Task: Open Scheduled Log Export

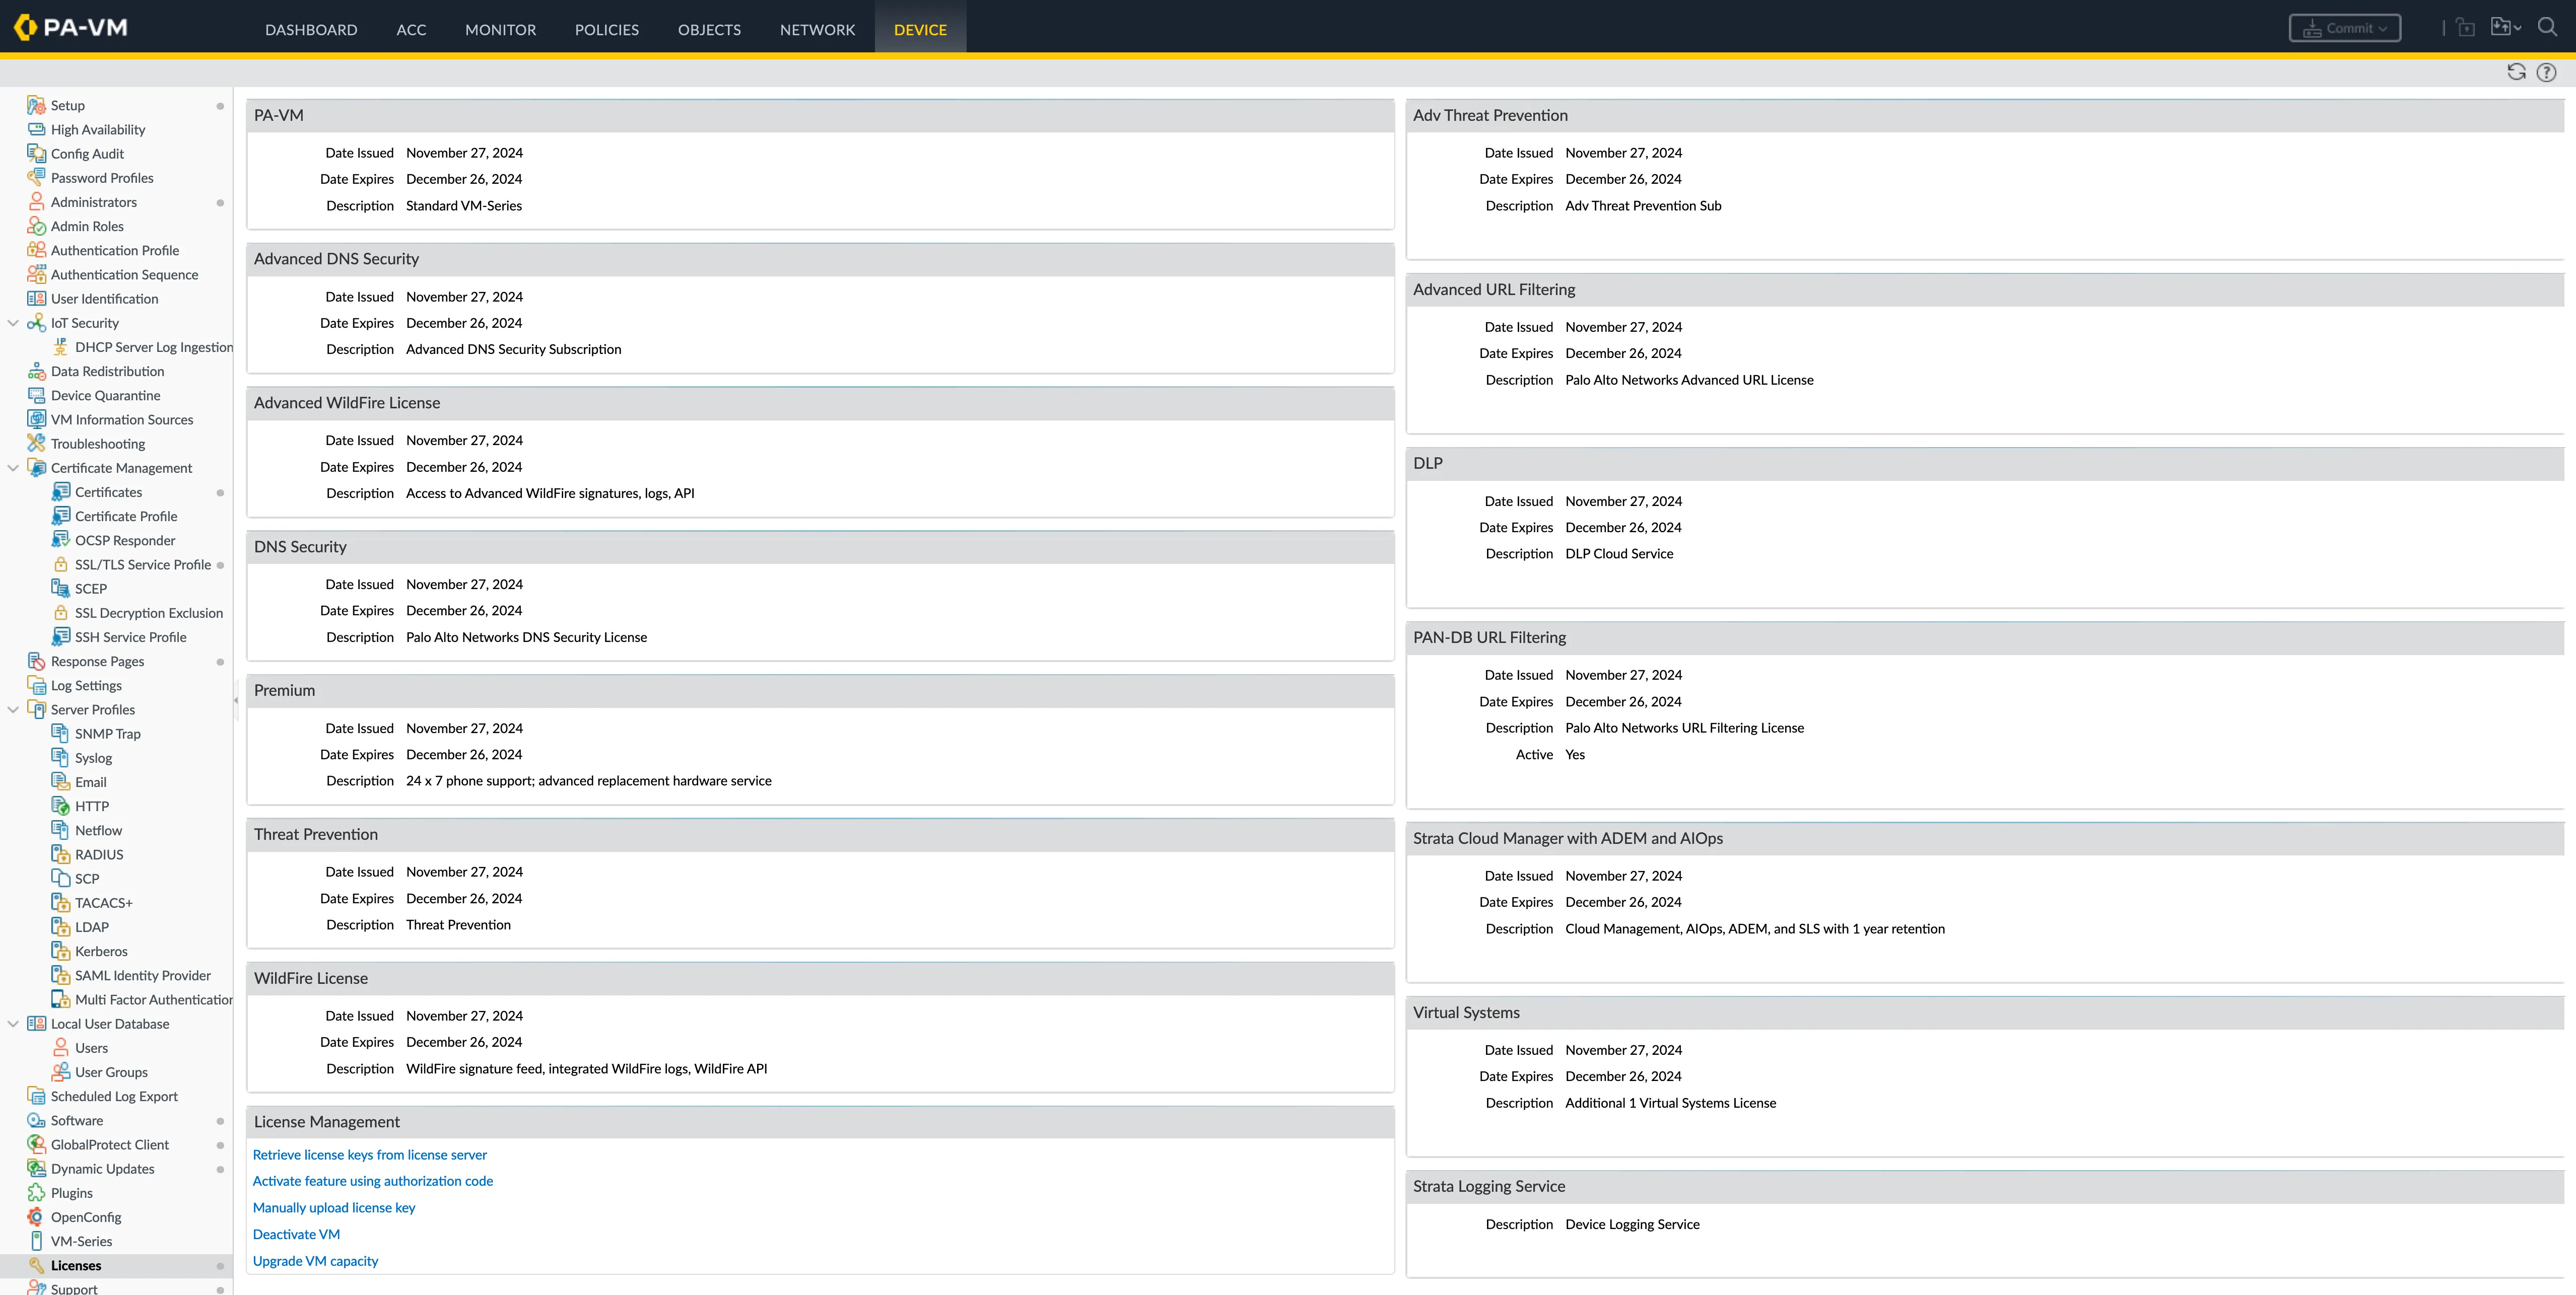Action: 114,1096
